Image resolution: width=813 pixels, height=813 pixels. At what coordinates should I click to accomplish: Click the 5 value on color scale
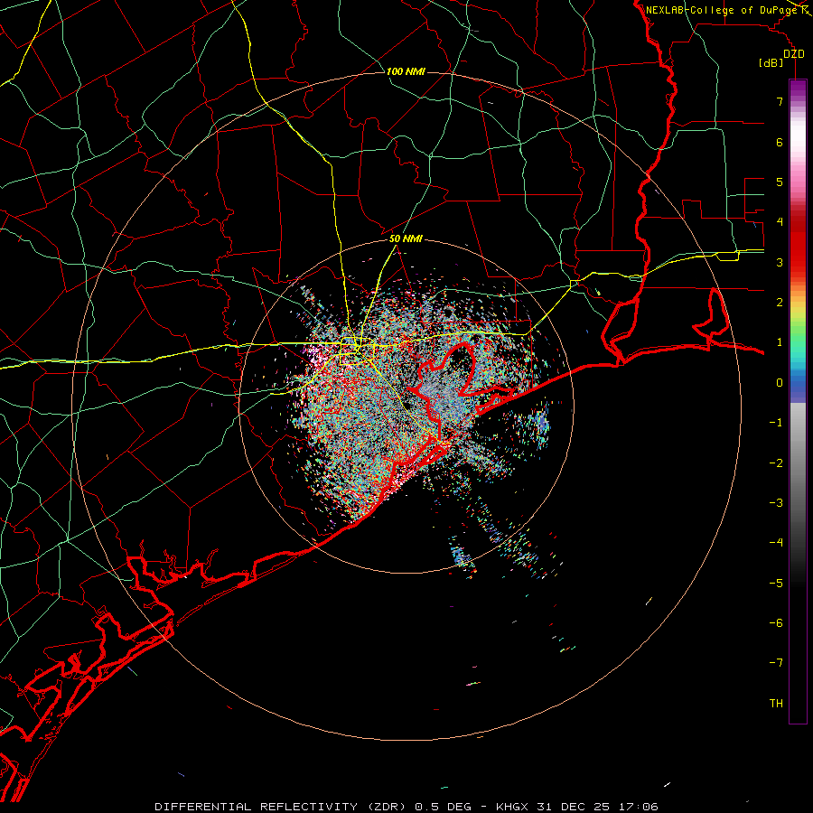coord(780,182)
